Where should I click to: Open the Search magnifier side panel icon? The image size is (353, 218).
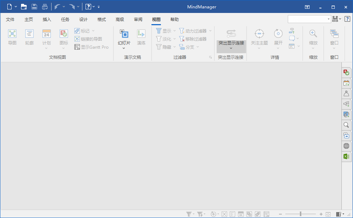[346, 125]
